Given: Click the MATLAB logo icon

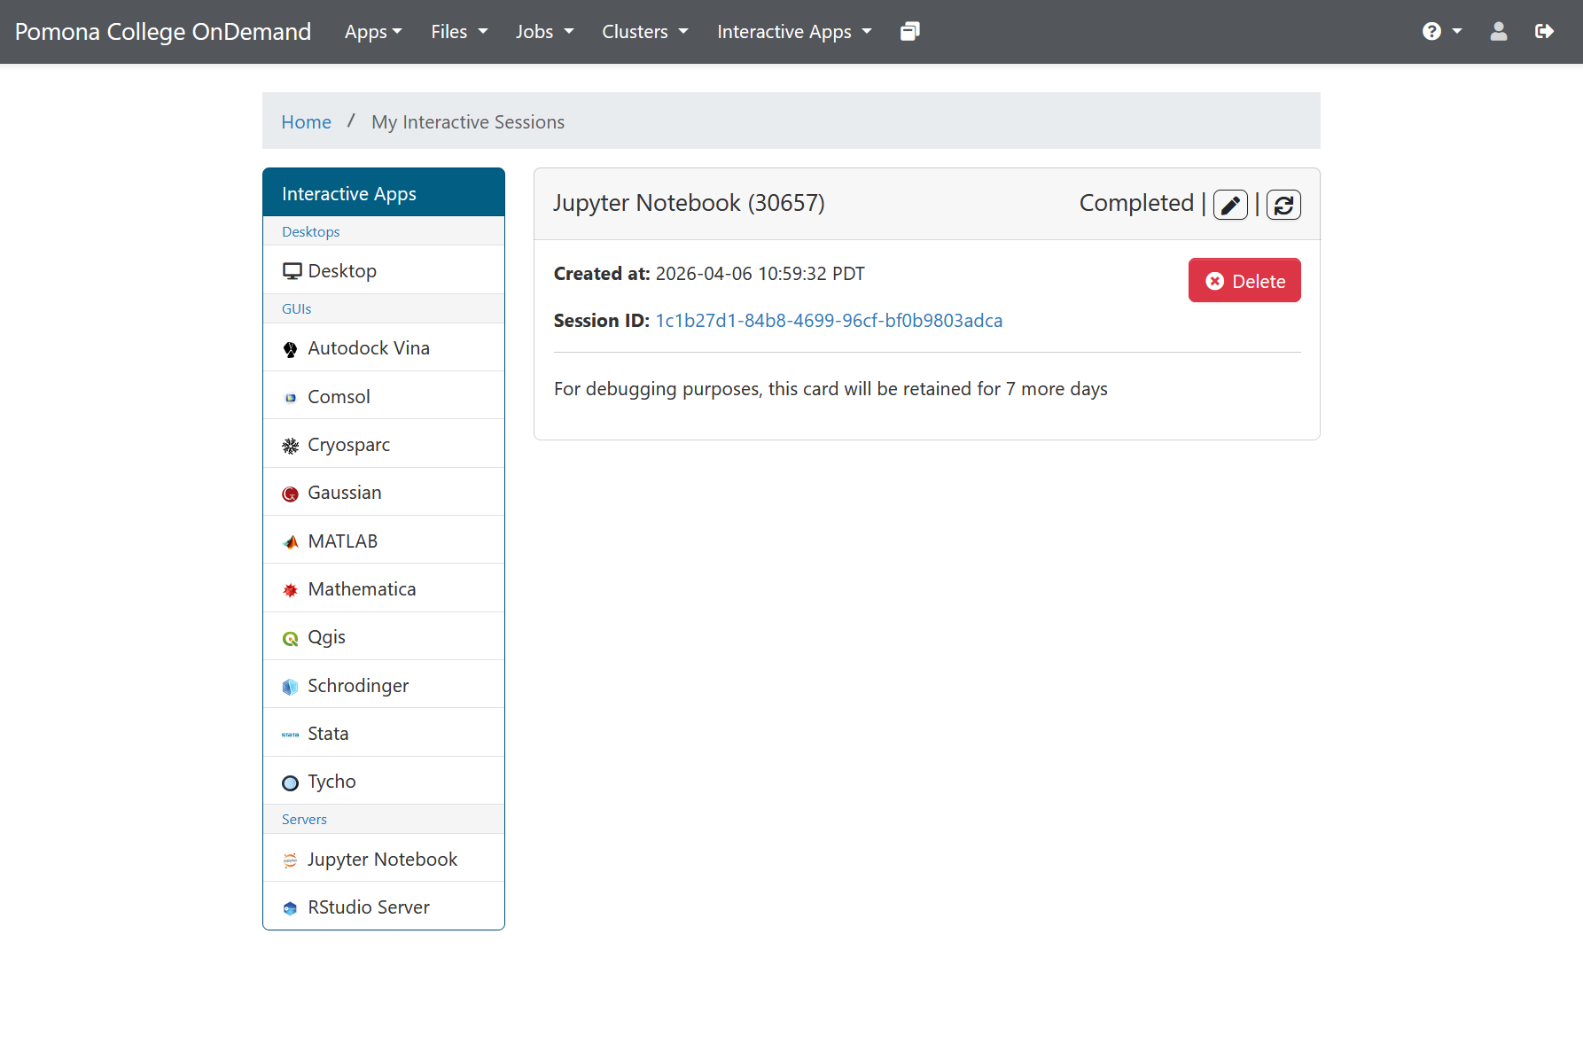Looking at the screenshot, I should (290, 542).
